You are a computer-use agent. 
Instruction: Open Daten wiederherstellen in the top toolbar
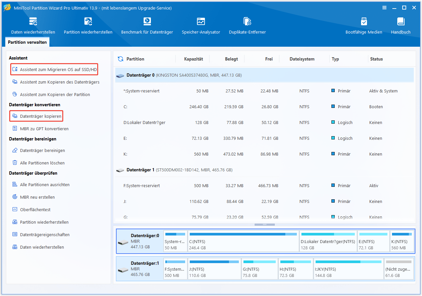[33, 26]
